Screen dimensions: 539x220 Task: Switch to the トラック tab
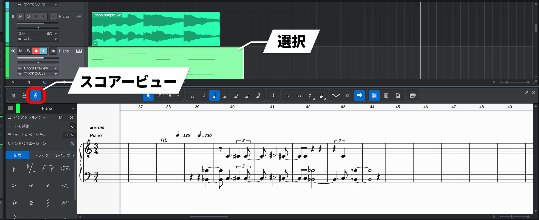pyautogui.click(x=41, y=155)
